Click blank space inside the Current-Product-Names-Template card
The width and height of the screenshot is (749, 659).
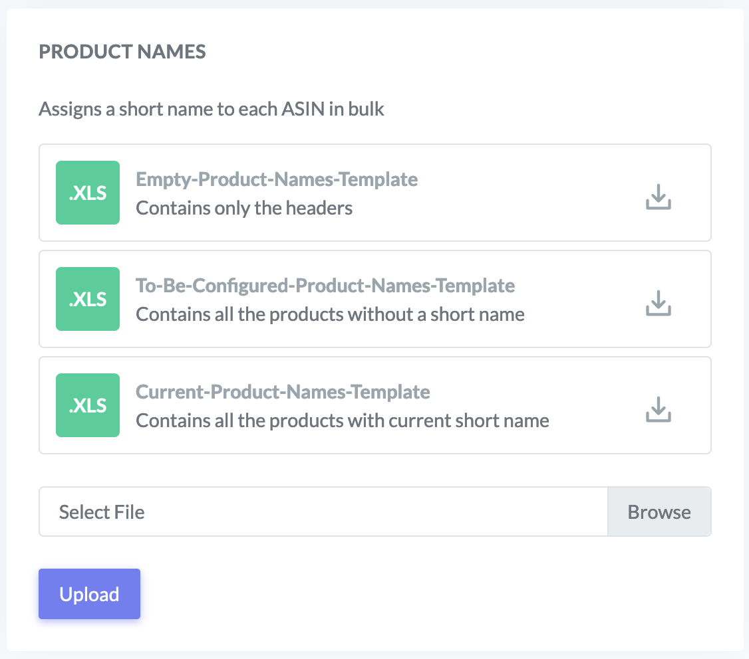coord(592,405)
